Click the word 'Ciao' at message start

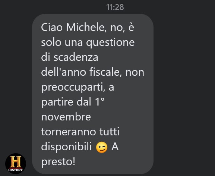[x=52, y=27]
